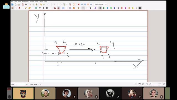Image resolution: width=177 pixels, height=100 pixels.
Task: Open the View menu
Action: tap(20, 2)
